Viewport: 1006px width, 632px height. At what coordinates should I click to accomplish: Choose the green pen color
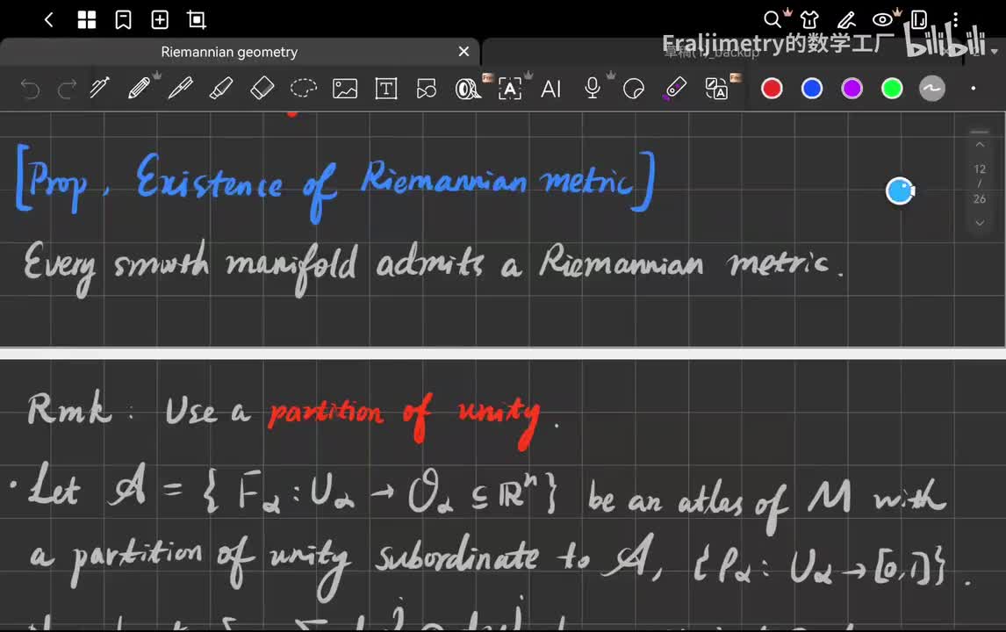point(892,89)
